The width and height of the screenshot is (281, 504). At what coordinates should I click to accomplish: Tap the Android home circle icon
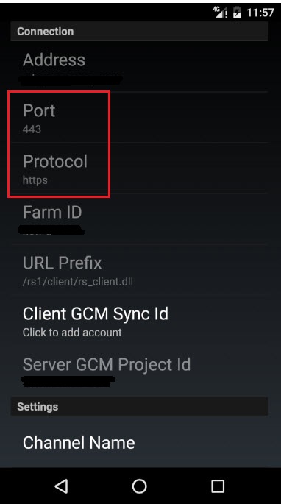[x=140, y=486]
